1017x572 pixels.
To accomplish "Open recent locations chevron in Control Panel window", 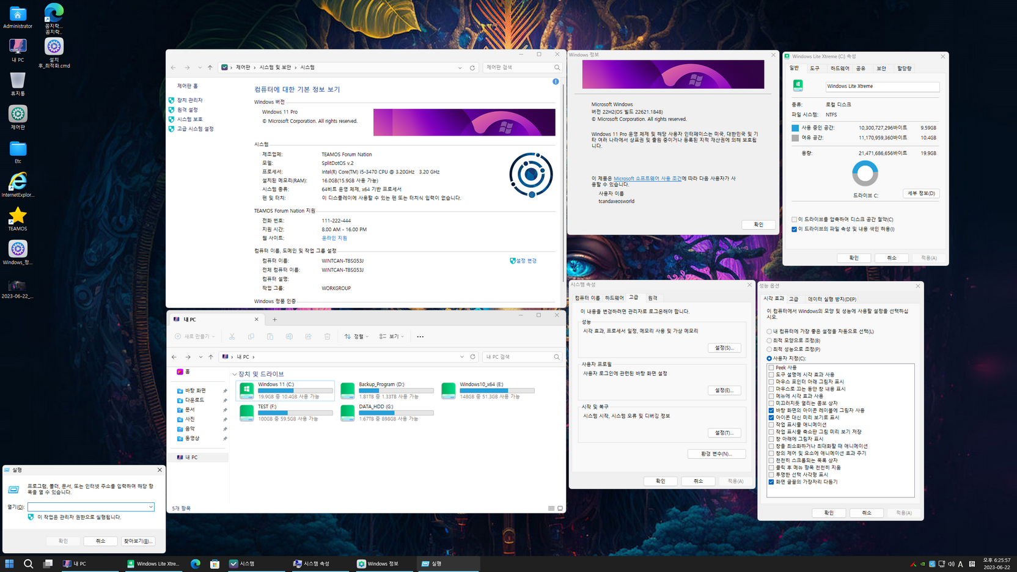I will [199, 68].
